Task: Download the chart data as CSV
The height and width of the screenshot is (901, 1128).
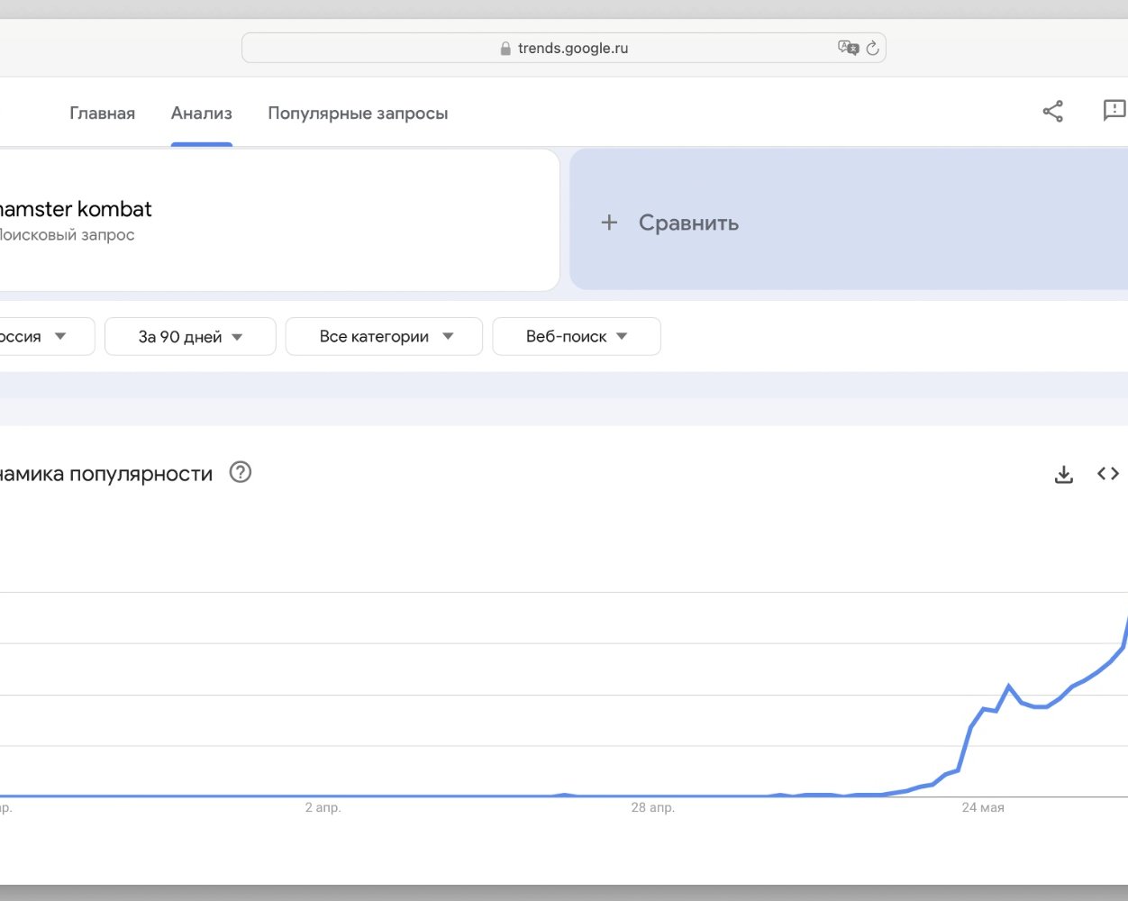Action: 1064,474
